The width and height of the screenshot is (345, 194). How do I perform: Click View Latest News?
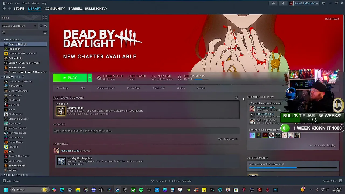click(x=228, y=139)
